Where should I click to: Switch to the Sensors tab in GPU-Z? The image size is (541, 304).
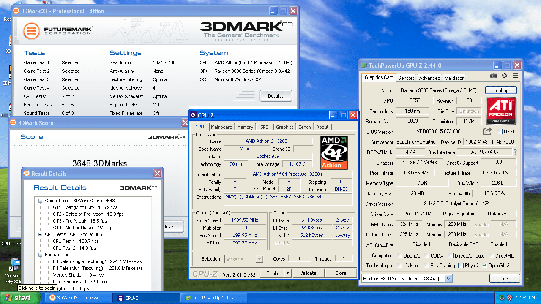(x=406, y=78)
